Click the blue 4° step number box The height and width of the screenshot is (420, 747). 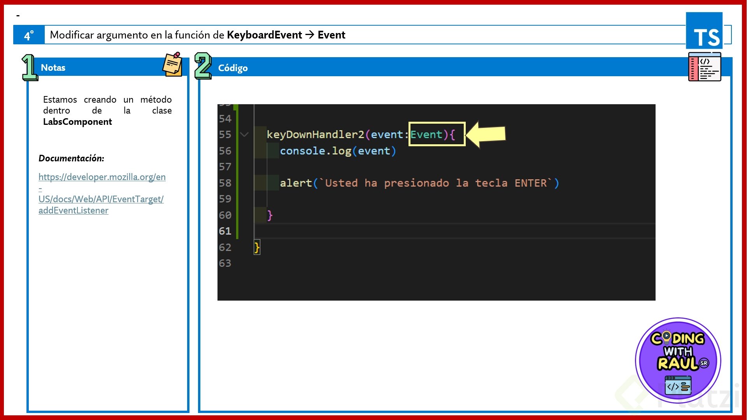click(29, 35)
